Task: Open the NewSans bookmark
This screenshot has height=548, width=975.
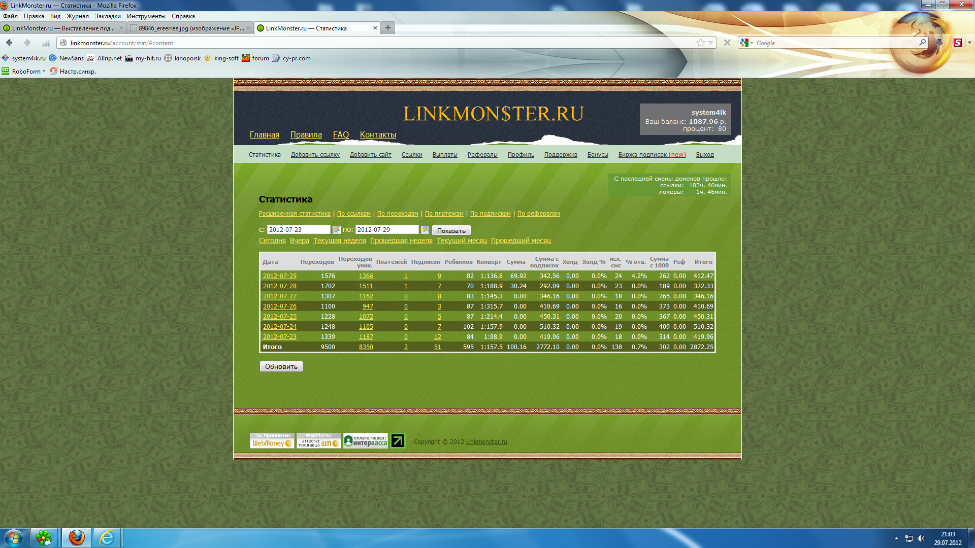Action: point(67,58)
